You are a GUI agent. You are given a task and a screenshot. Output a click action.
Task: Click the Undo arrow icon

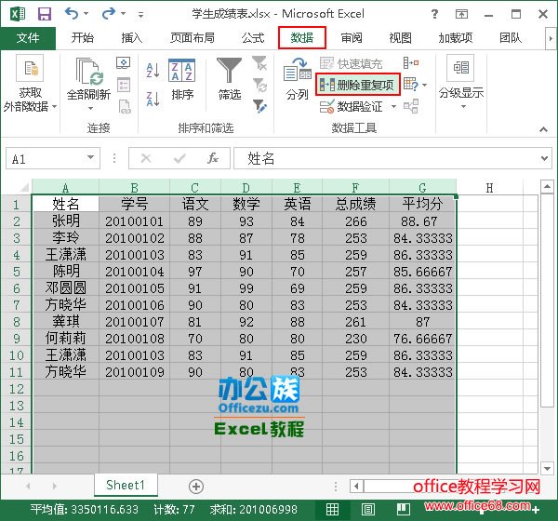click(x=72, y=14)
